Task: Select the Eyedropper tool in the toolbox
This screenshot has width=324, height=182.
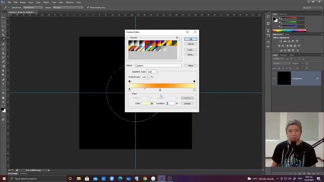Action: [3, 39]
